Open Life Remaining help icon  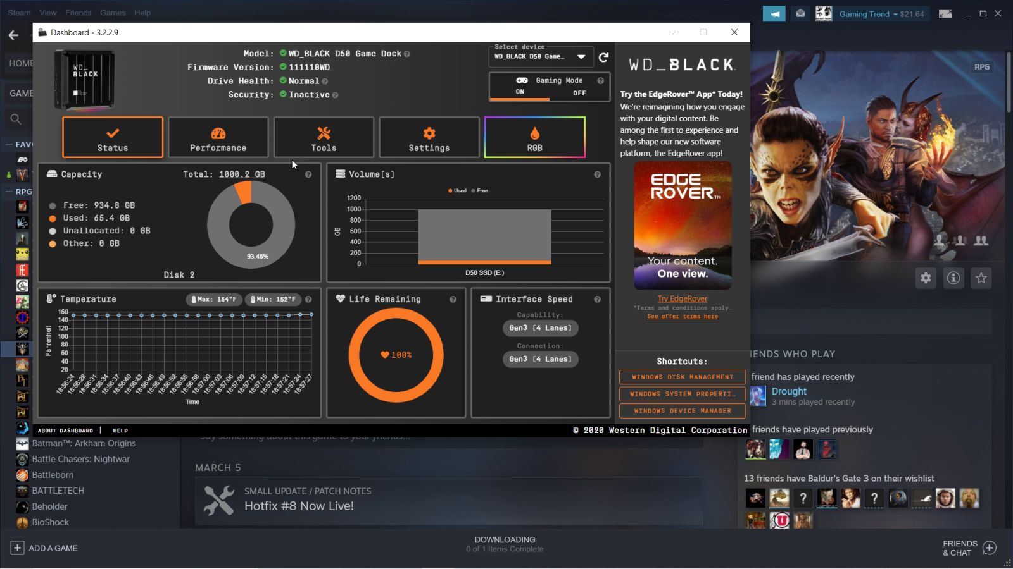click(x=453, y=300)
